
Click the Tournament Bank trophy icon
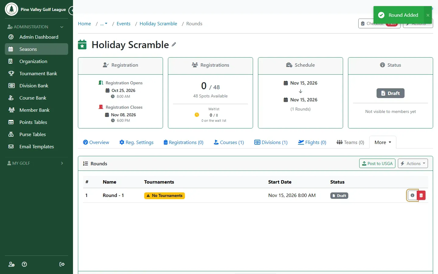(11, 73)
